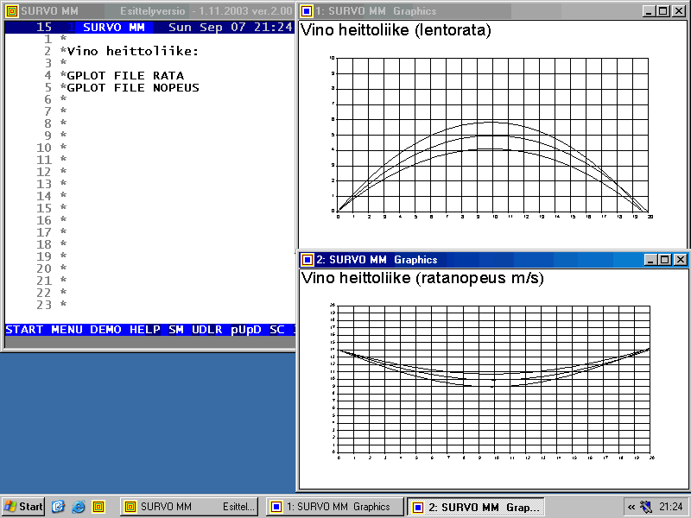The height and width of the screenshot is (518, 691).
Task: Switch to 2: SURVO MM Graphics taskbar button
Action: pos(476,507)
